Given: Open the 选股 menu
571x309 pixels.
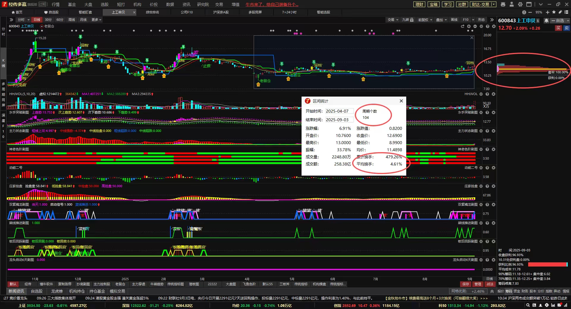Looking at the screenshot, I should click(105, 4).
